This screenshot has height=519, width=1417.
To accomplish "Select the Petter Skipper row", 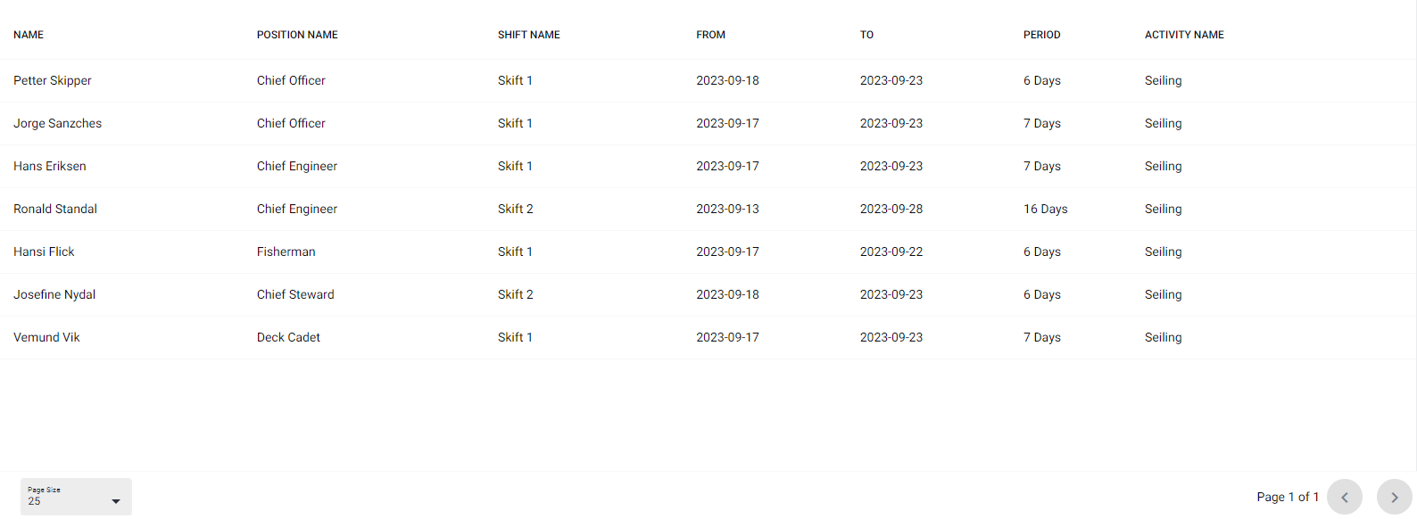I will click(x=708, y=80).
